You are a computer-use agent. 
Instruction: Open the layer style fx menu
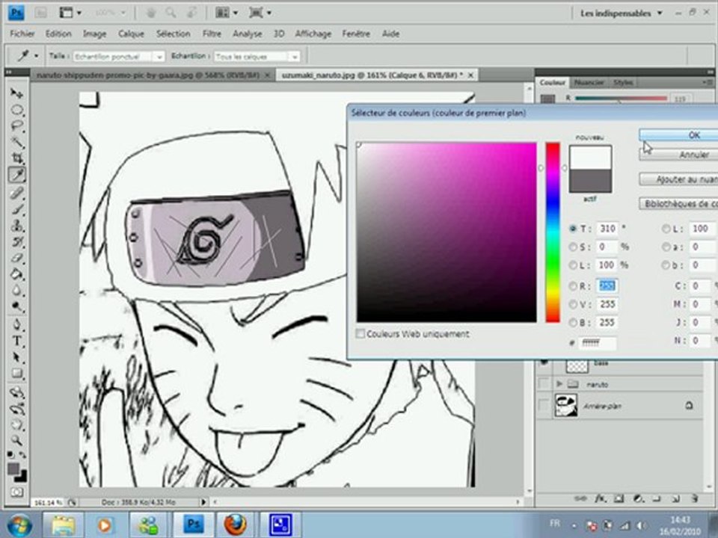pyautogui.click(x=600, y=498)
